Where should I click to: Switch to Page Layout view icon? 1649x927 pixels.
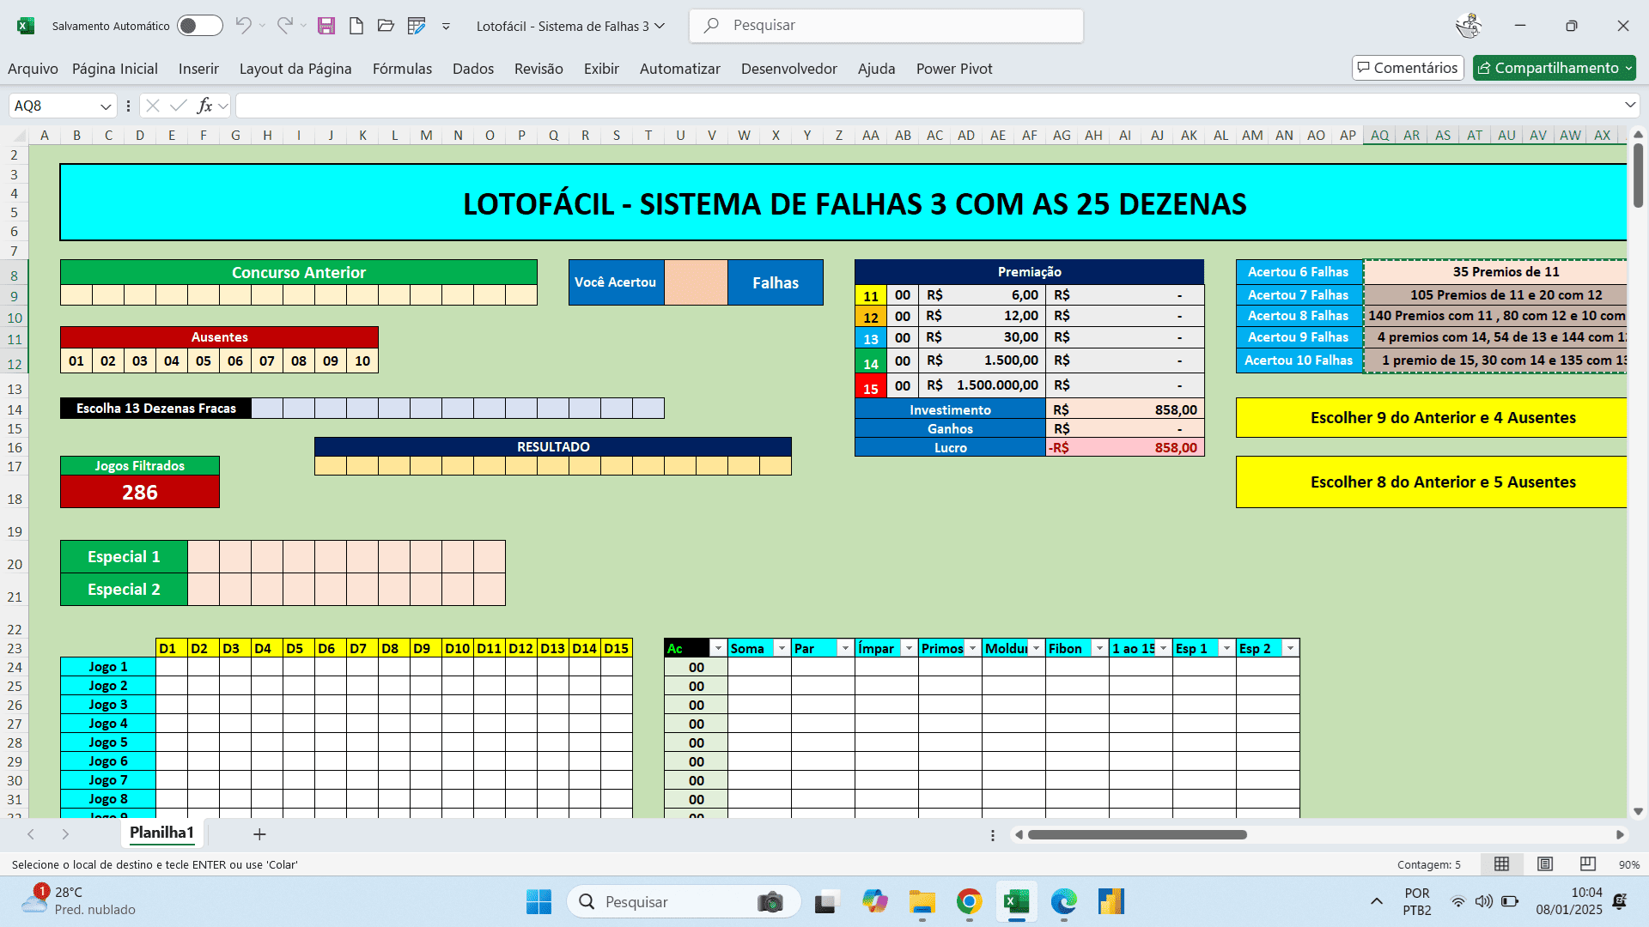coord(1545,864)
